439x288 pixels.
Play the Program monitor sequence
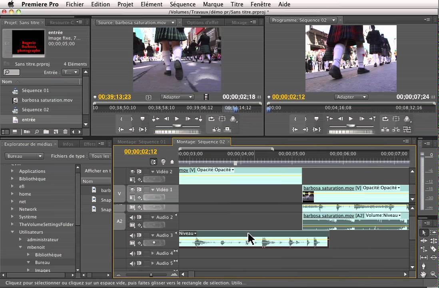tap(351, 119)
